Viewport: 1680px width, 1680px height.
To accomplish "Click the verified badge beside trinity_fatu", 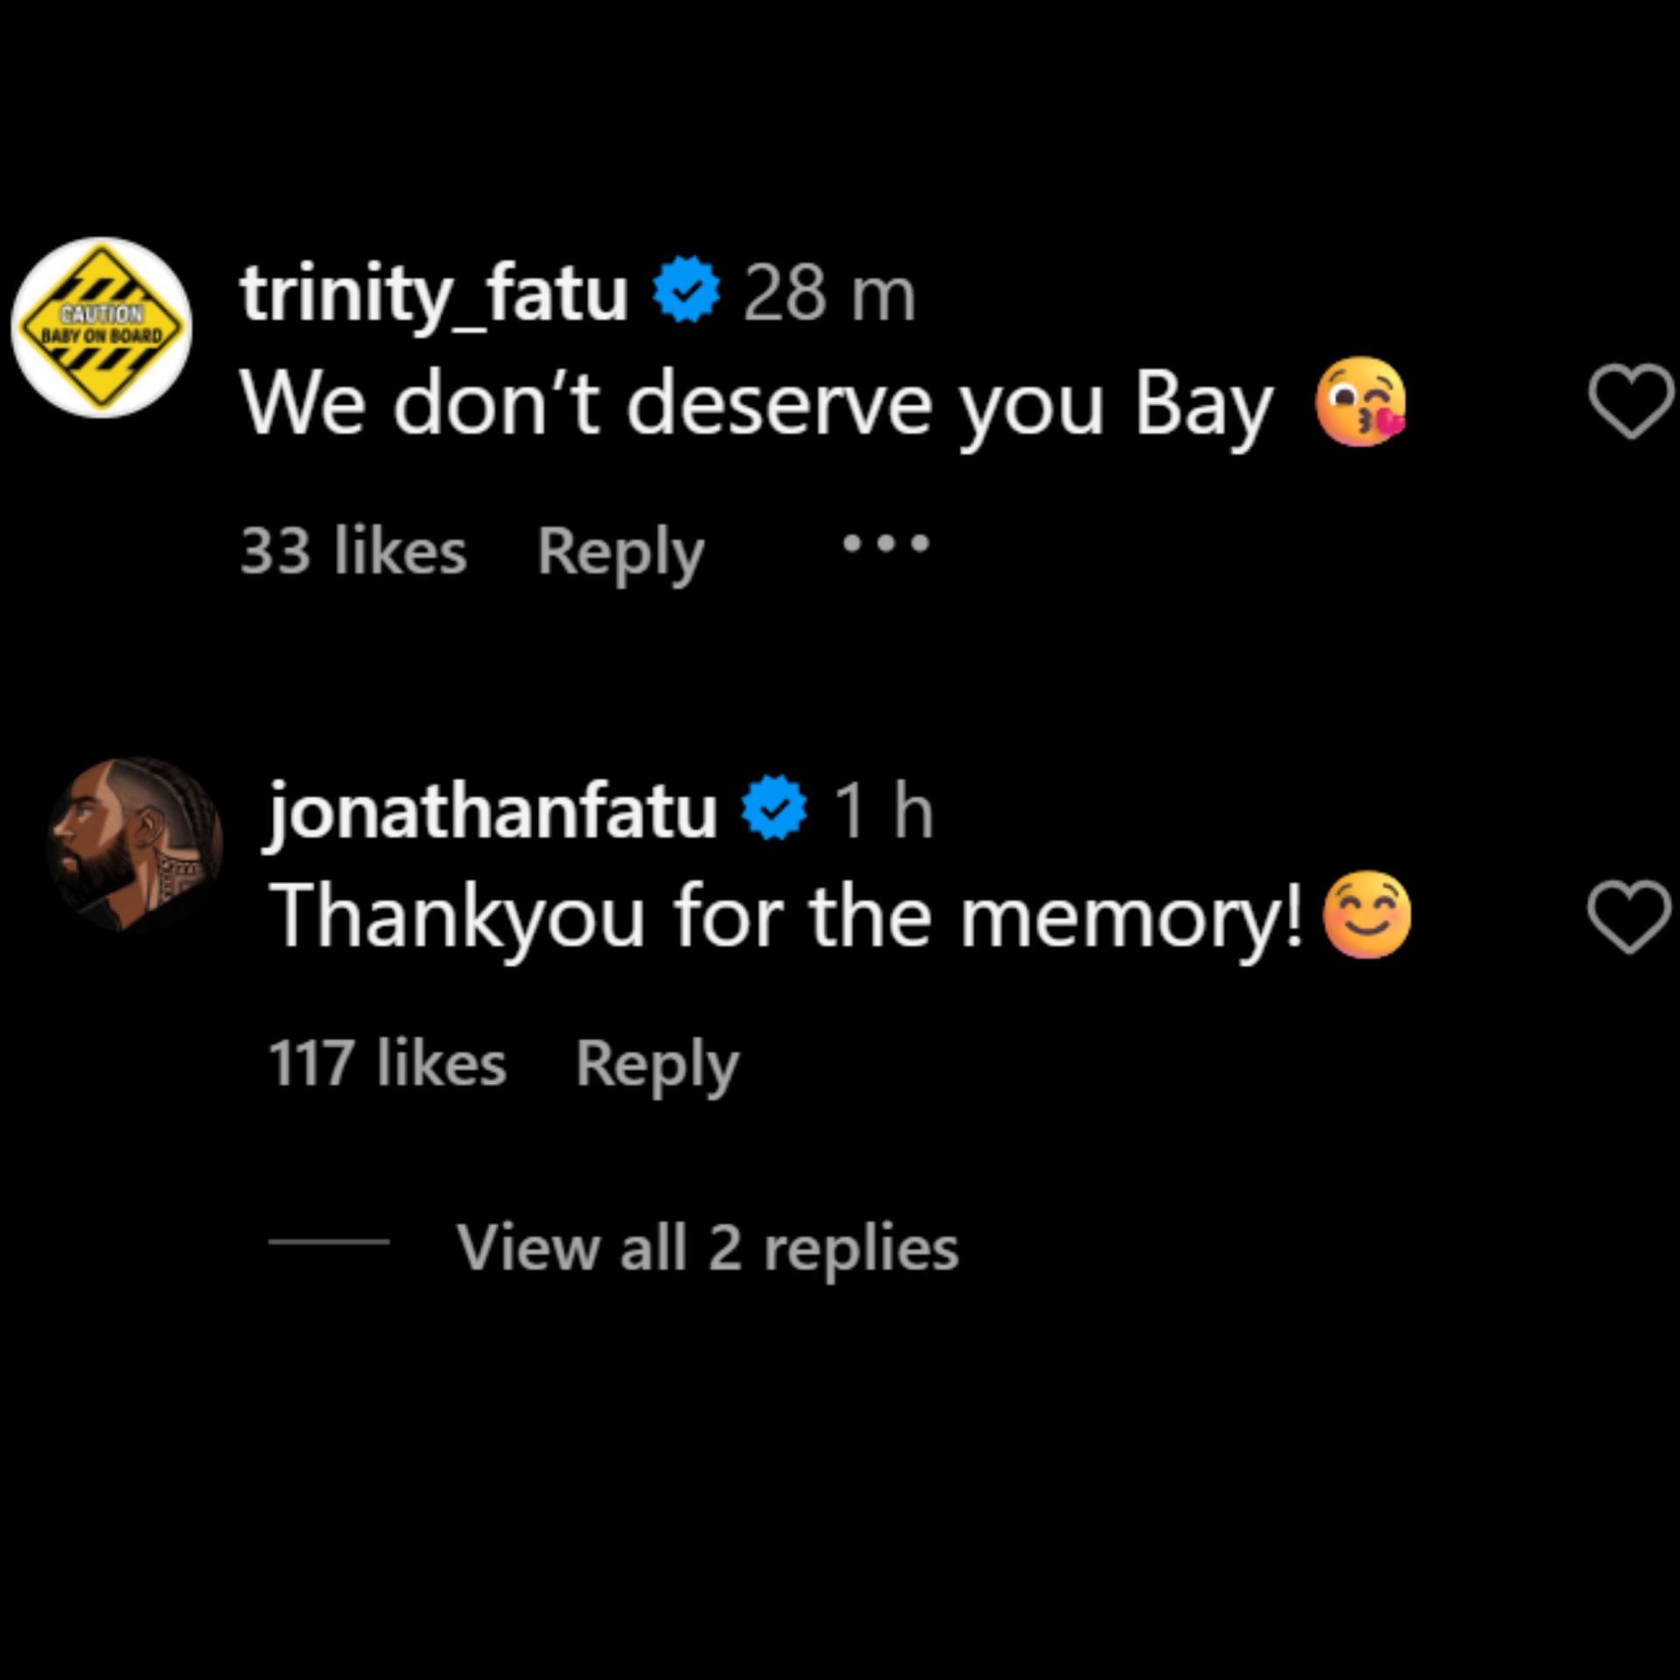I will (x=687, y=289).
